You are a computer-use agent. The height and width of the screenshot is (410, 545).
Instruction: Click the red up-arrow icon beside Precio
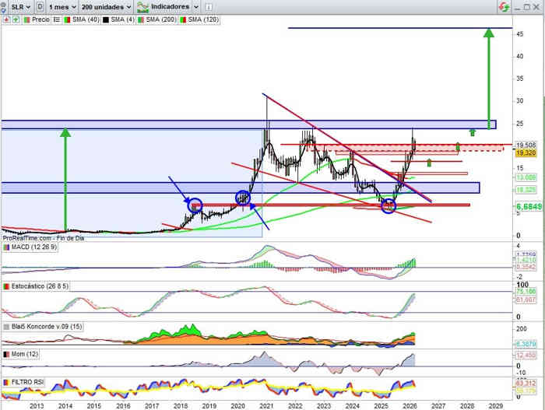coord(6,19)
